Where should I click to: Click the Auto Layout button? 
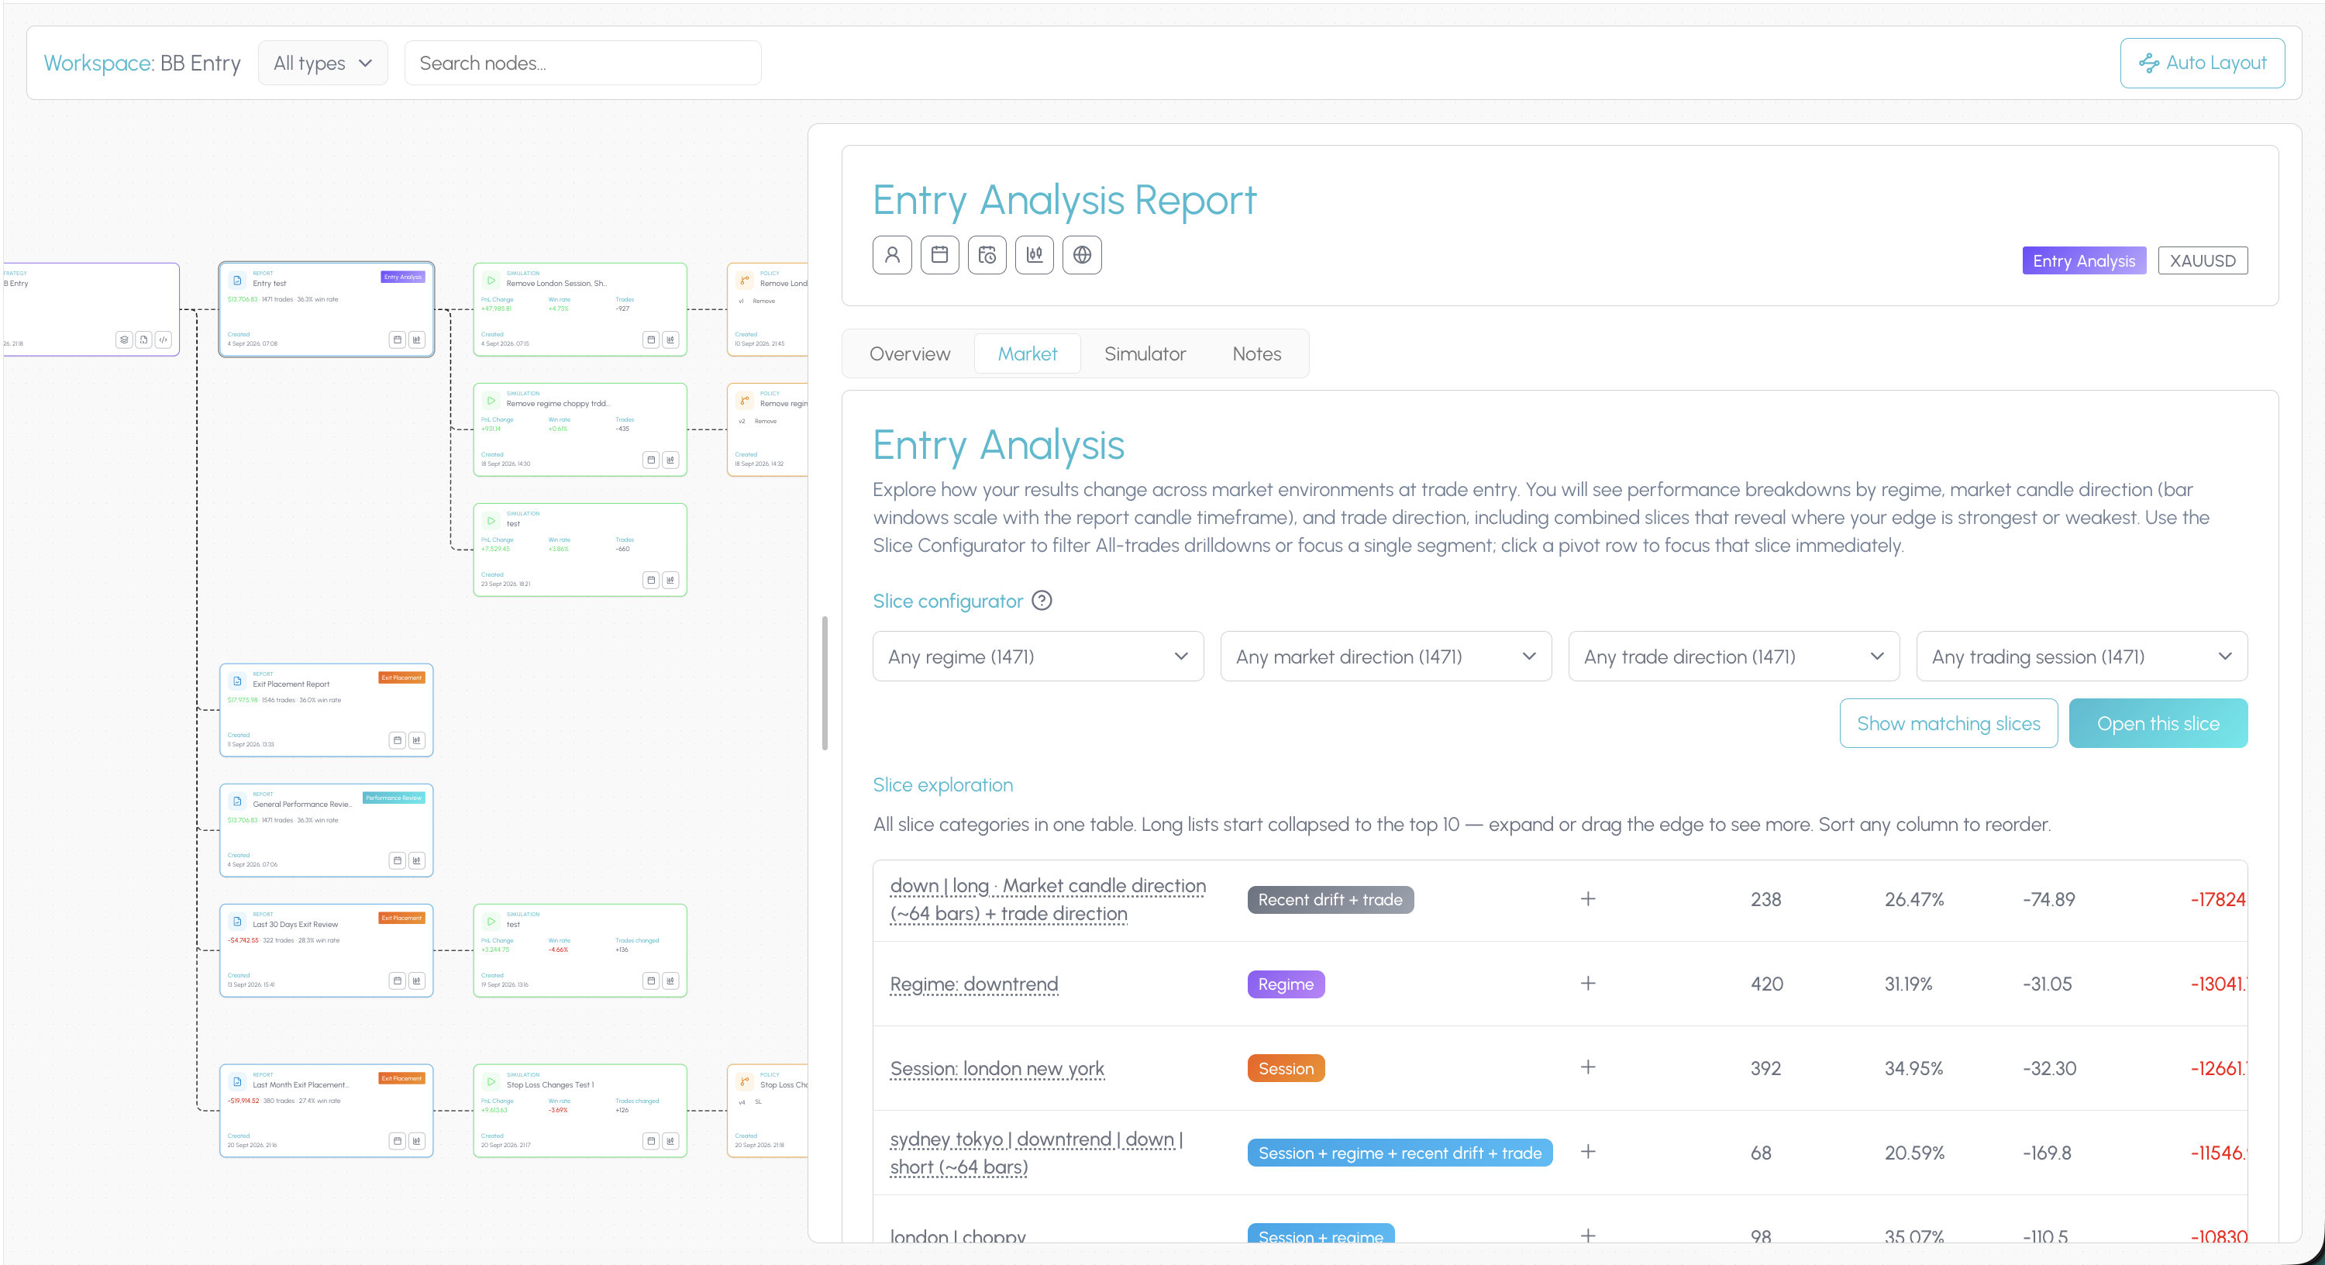2203,64
